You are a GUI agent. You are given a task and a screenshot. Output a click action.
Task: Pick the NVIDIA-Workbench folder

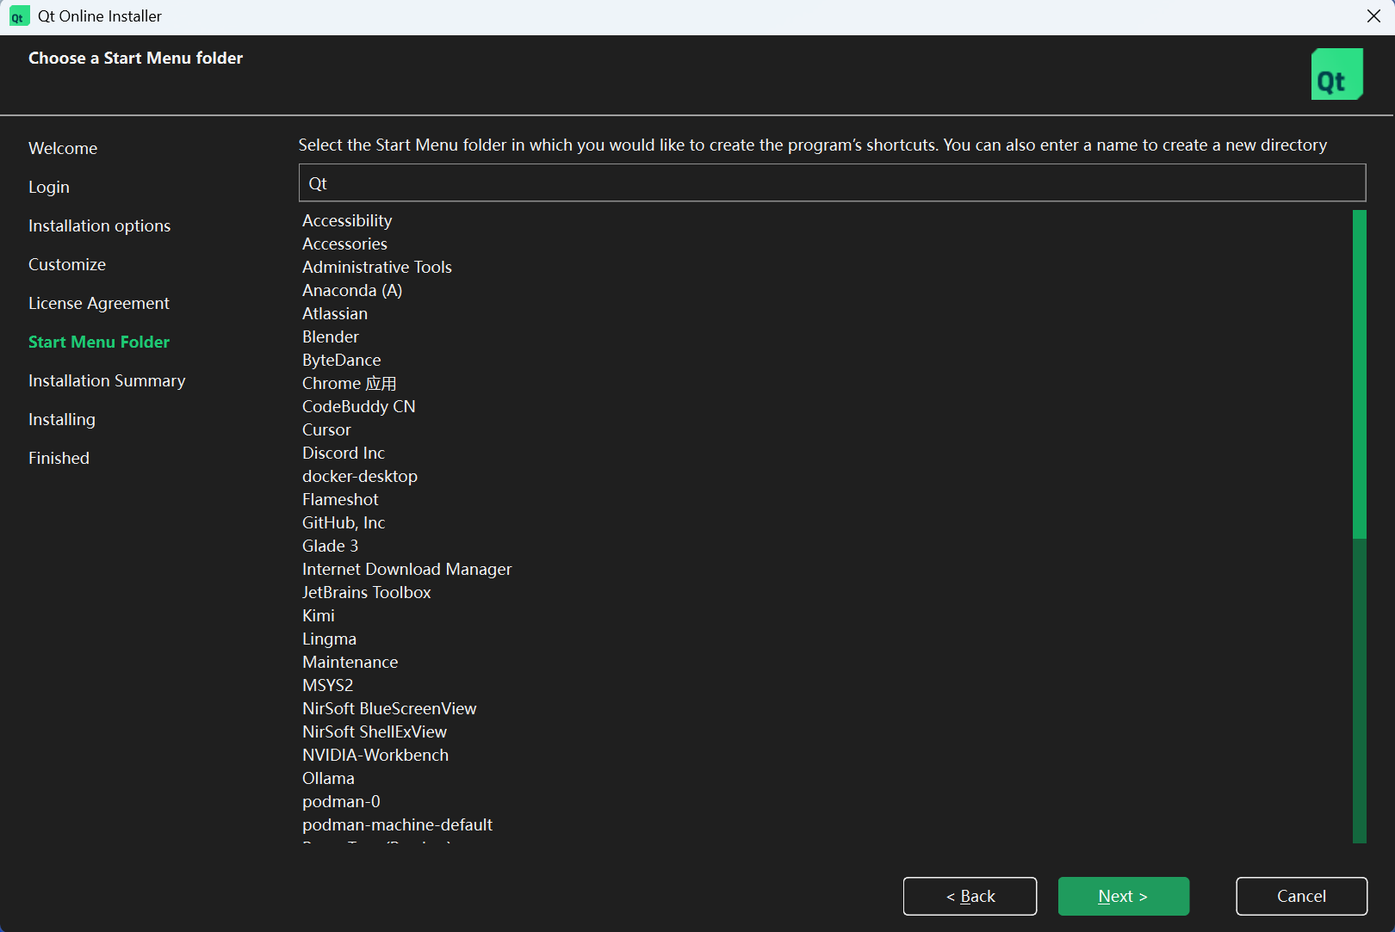point(375,755)
